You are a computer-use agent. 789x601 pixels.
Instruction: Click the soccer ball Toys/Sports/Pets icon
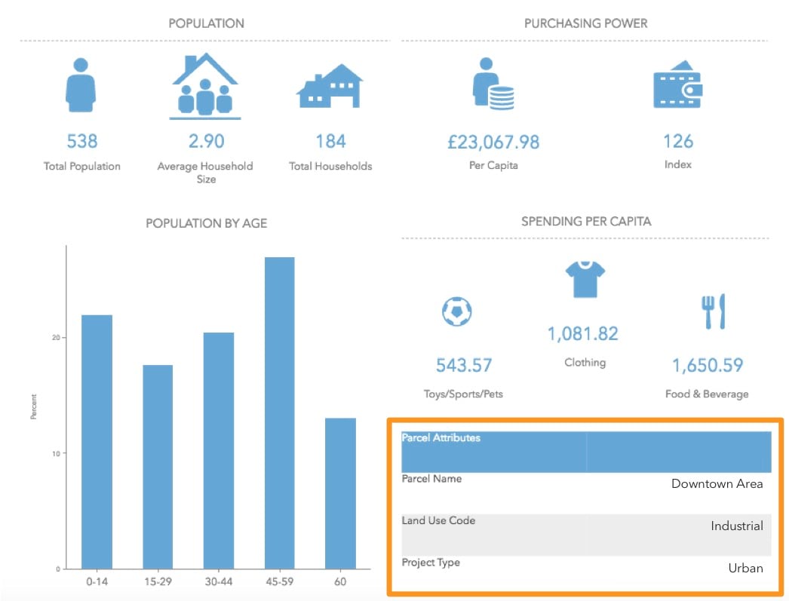point(456,311)
